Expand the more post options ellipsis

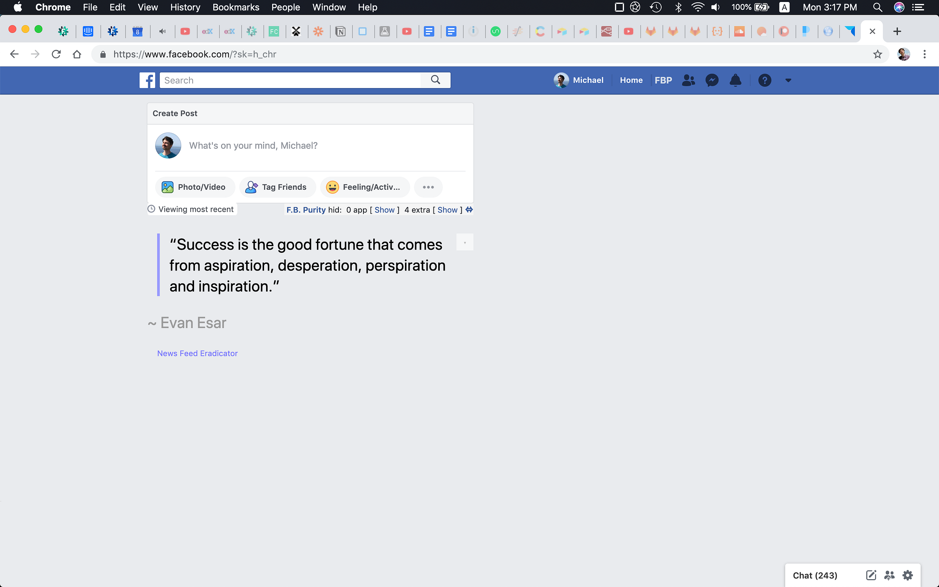428,187
